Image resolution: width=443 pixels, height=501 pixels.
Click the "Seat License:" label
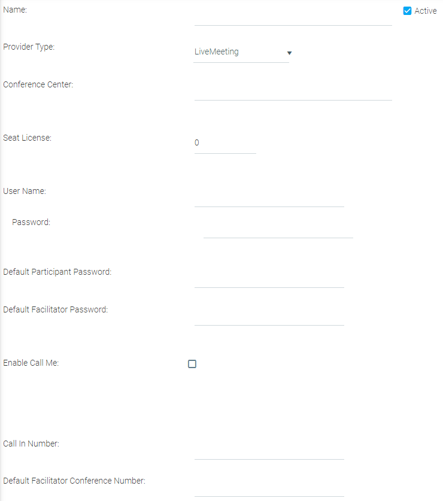28,138
